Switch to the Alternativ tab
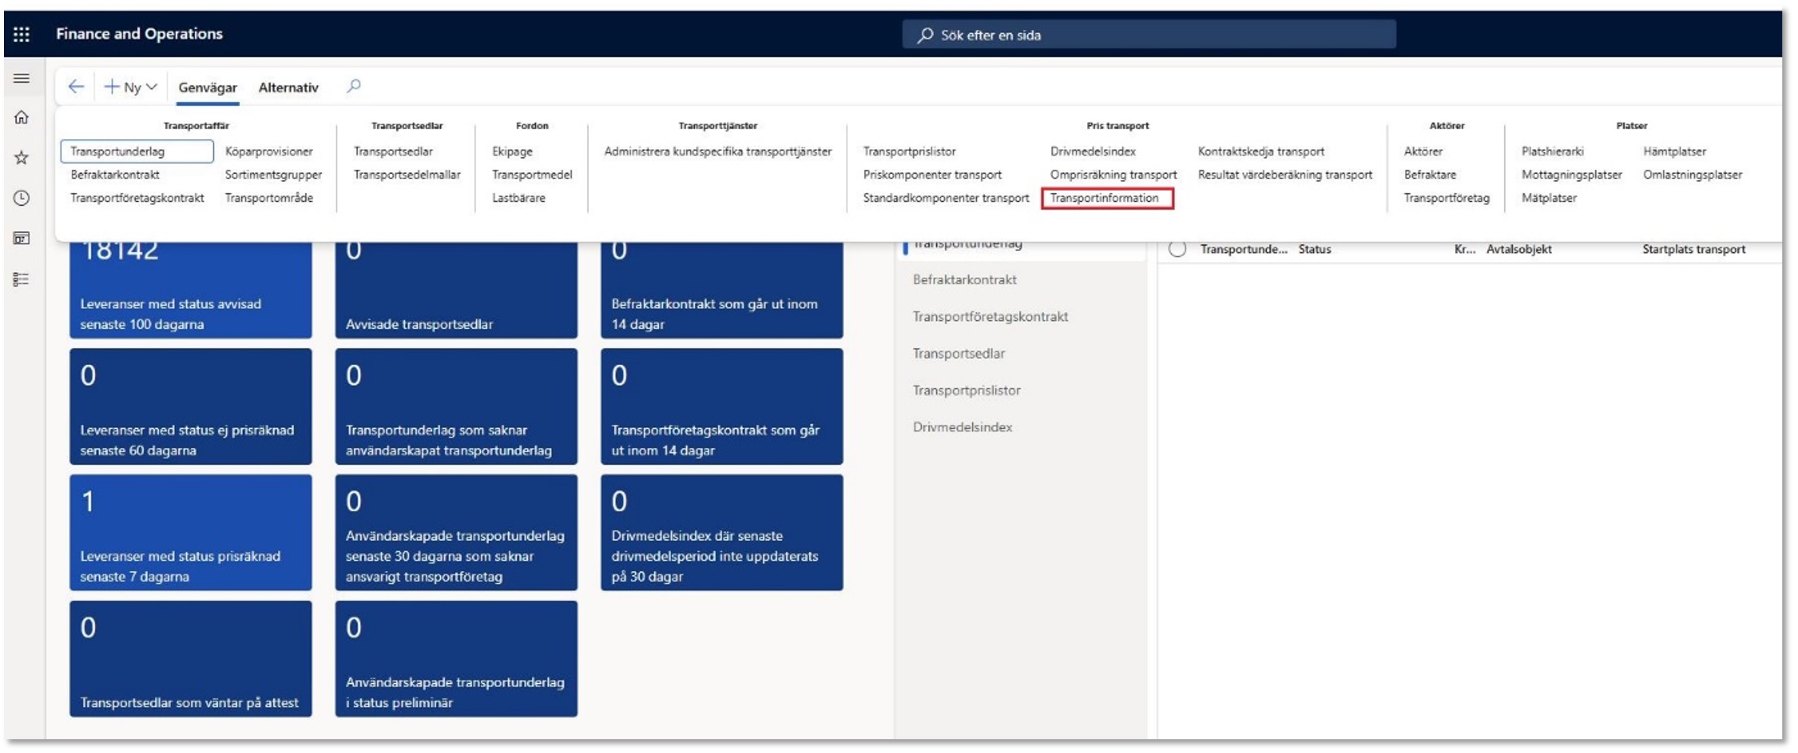Screen dimensions: 1798x753 pyautogui.click(x=288, y=88)
